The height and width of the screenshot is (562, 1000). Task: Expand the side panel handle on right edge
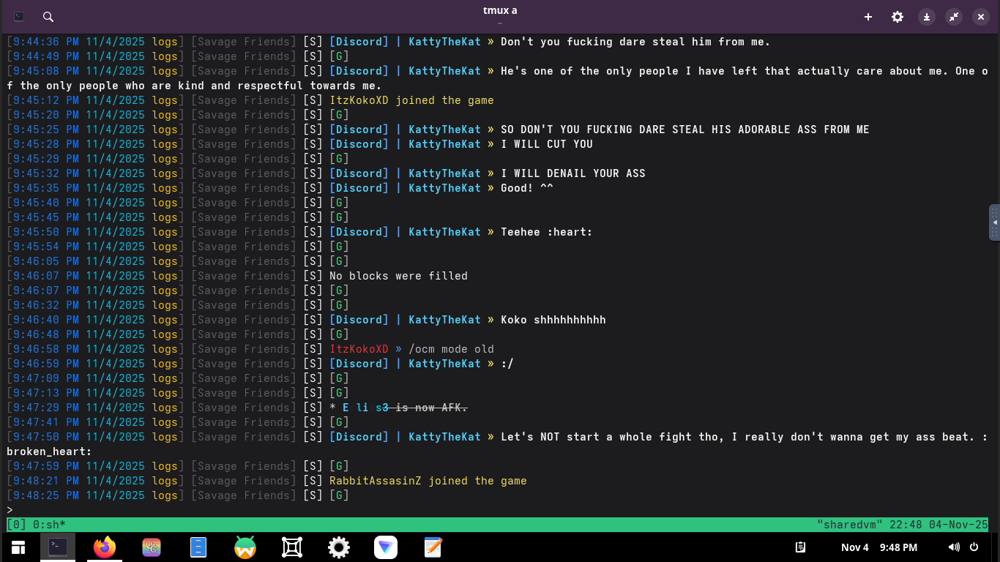coord(995,222)
